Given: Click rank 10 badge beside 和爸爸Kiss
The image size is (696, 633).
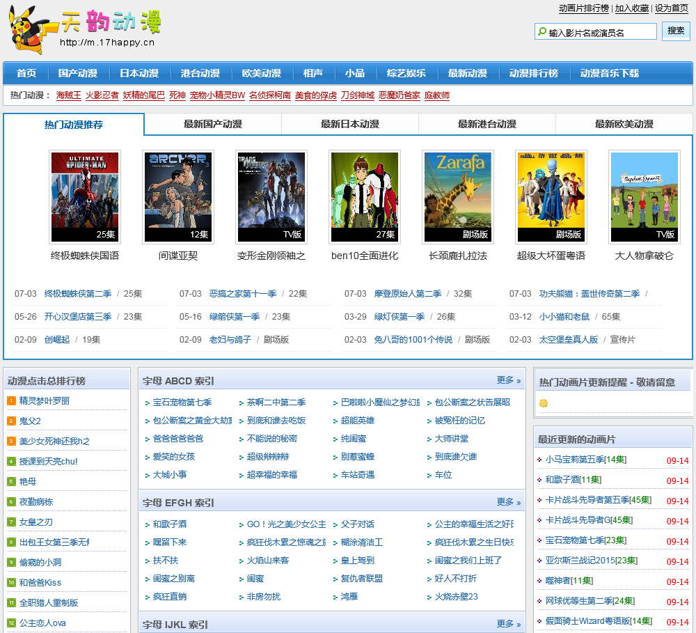Looking at the screenshot, I should (12, 582).
